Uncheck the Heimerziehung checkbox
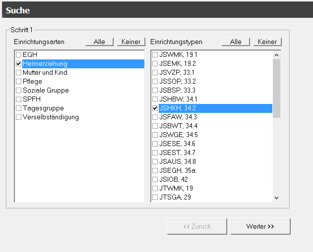Viewport: 313px width, 252px height. (18, 64)
